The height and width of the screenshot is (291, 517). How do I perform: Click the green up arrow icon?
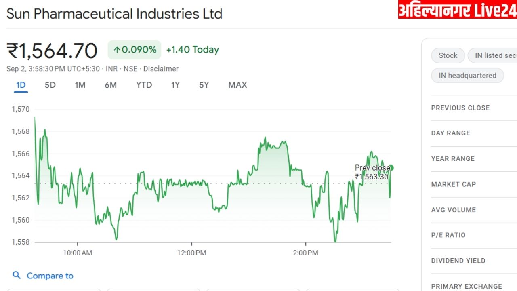pyautogui.click(x=117, y=50)
